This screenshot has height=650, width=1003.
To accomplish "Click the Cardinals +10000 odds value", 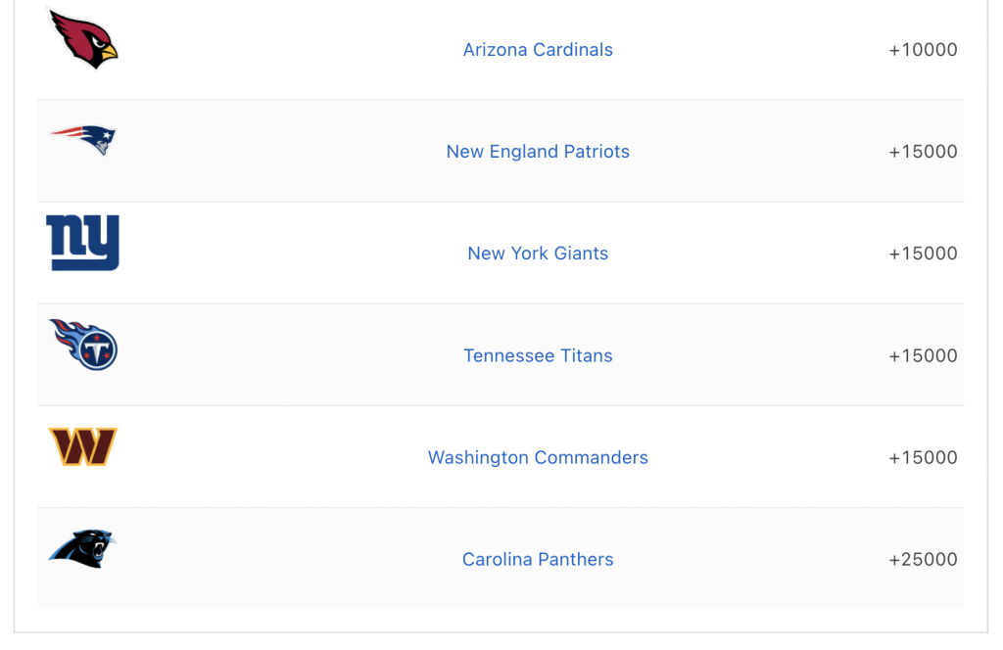I will (x=923, y=50).
